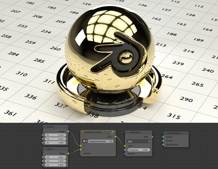
Task: Click the Volume input socket on Material Output
Action: pos(163,141)
